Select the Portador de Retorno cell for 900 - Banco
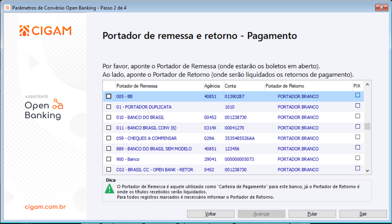 click(x=308, y=159)
